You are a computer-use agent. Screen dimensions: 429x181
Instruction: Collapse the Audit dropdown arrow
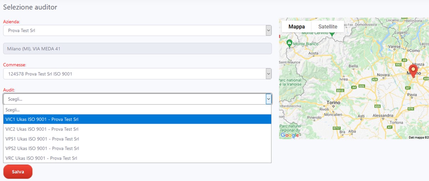click(268, 99)
